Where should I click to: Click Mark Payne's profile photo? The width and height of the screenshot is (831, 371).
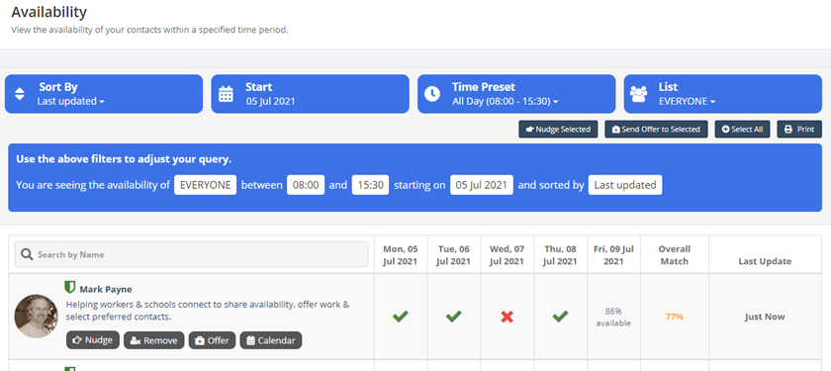click(36, 317)
